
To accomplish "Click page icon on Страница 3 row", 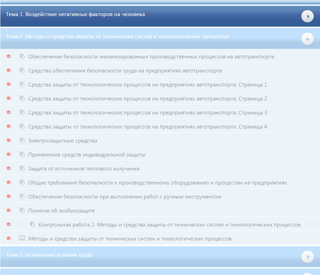I will click(x=22, y=112).
